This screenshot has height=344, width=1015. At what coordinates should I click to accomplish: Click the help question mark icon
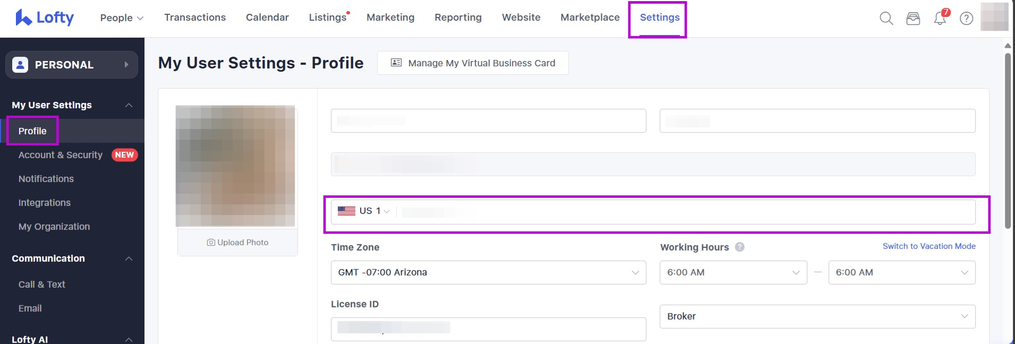[x=966, y=19]
